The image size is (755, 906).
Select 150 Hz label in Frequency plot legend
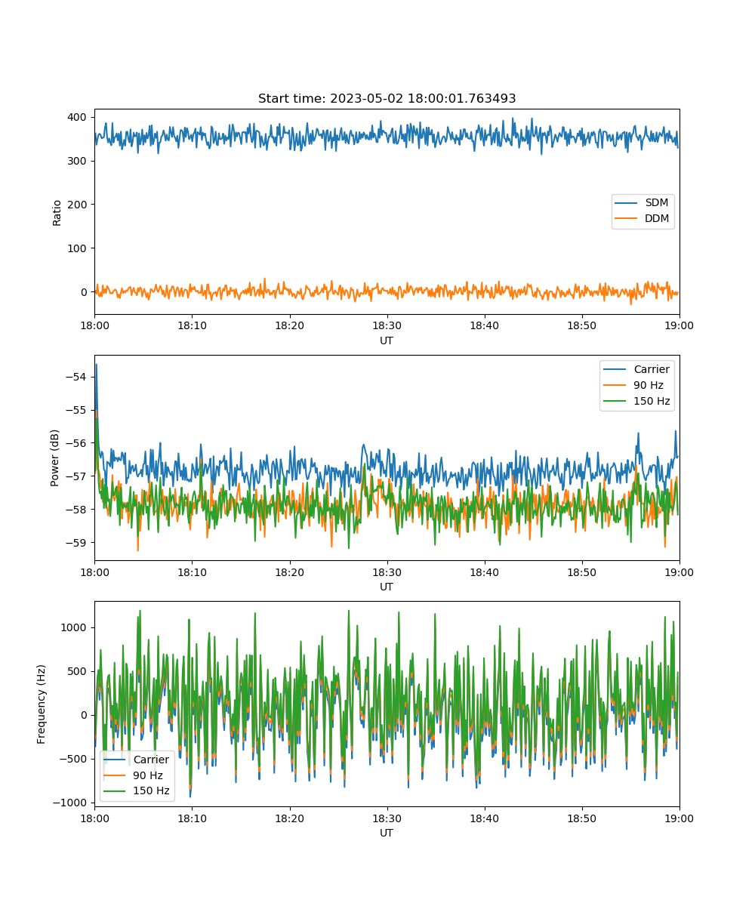click(x=151, y=791)
